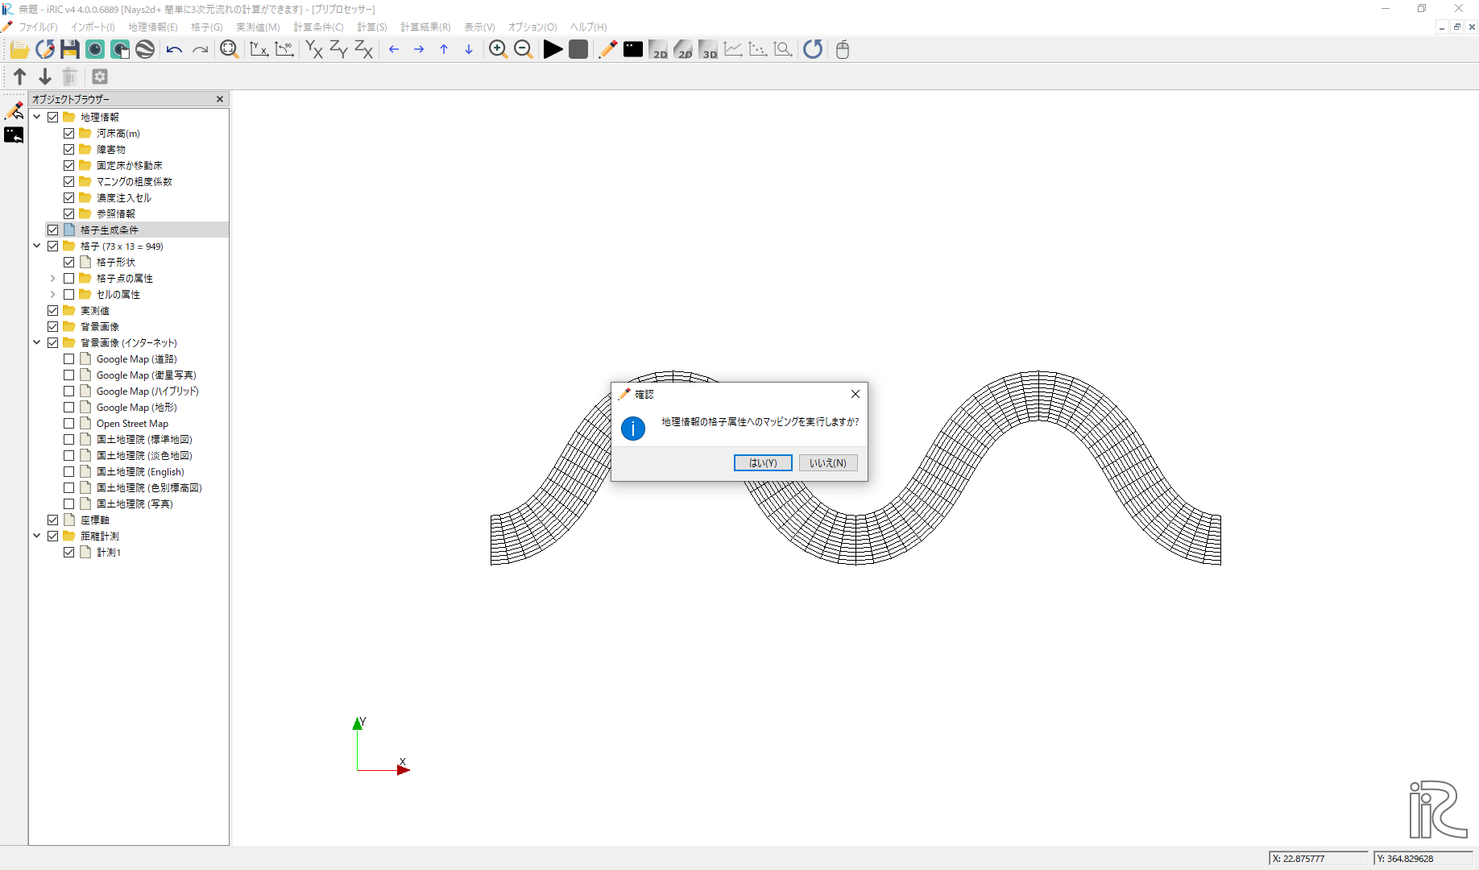Open the 地理情報(E) menu
Image resolution: width=1479 pixels, height=870 pixels.
coord(153,27)
